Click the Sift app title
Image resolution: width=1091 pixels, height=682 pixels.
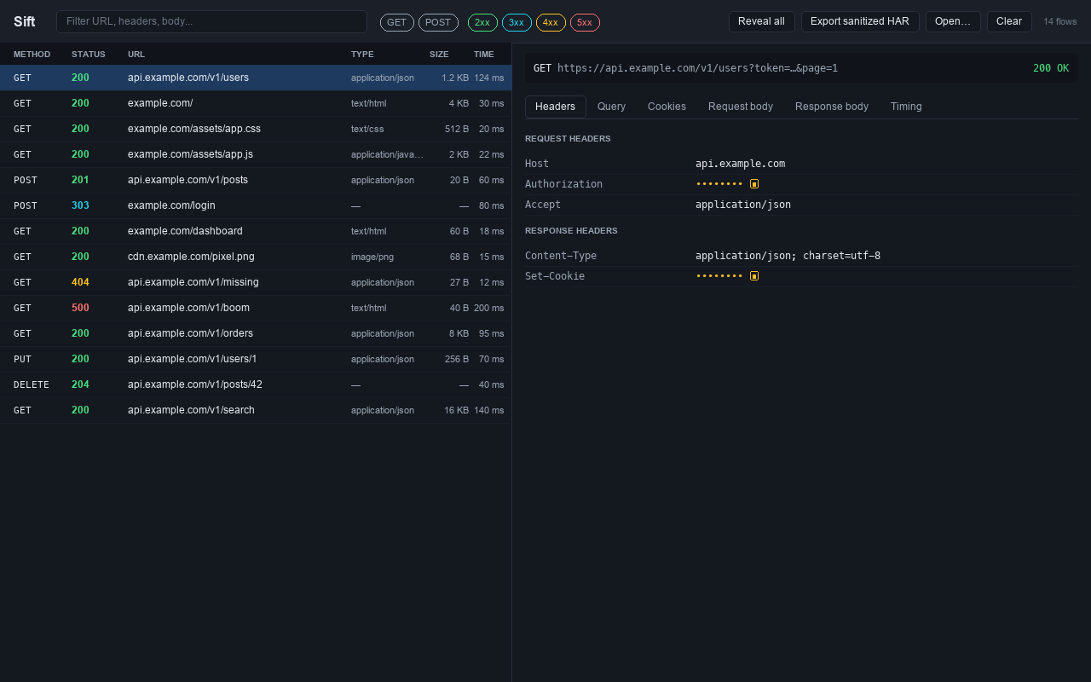[24, 22]
